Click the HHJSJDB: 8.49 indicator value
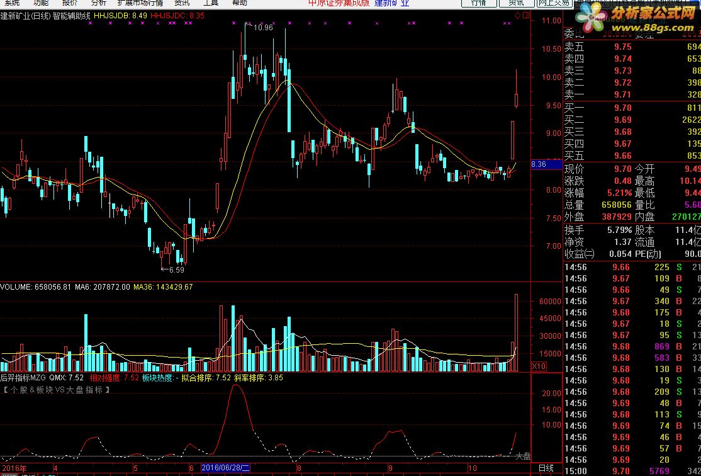Viewport: 701px width, 476px height. coord(120,16)
